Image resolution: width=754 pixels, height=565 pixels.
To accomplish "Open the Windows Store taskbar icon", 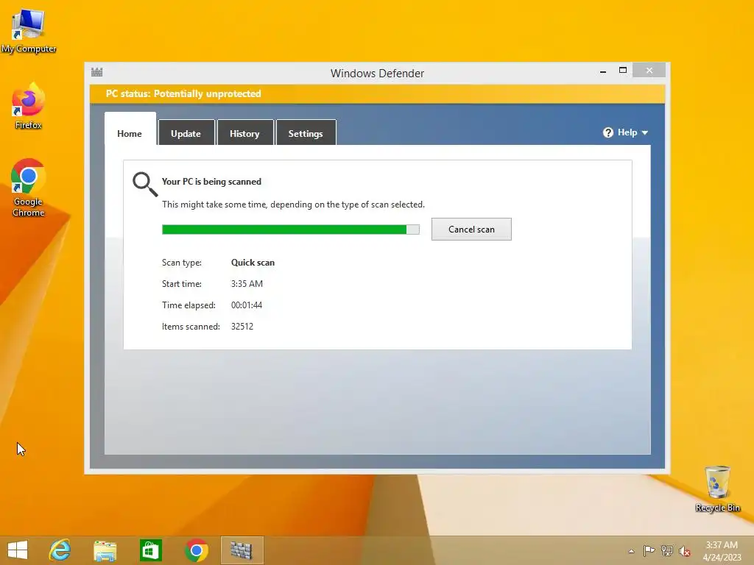I will [150, 550].
